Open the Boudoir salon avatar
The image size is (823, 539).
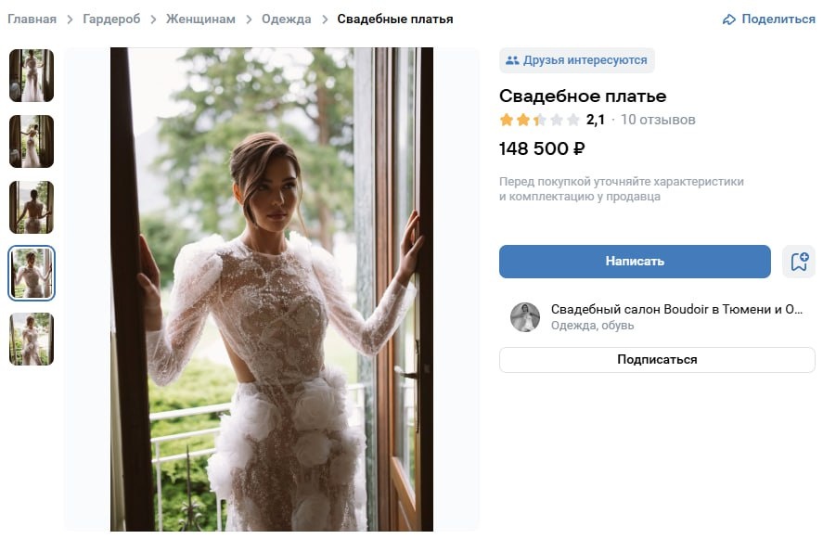[525, 317]
